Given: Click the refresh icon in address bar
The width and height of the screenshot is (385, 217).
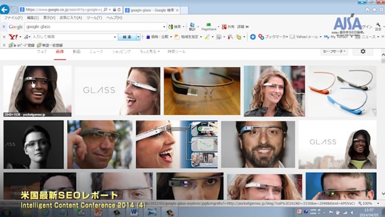Looking at the screenshot, I should point(119,10).
